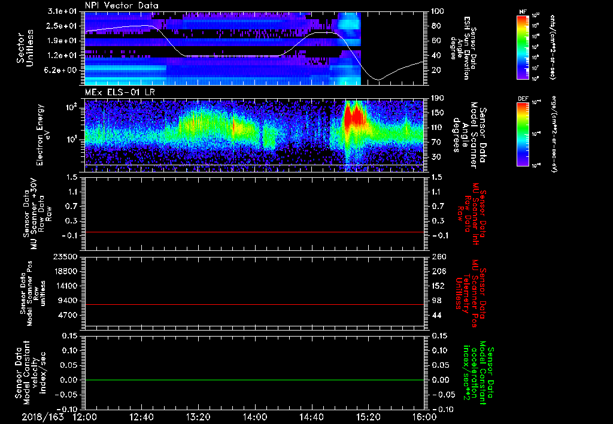Click the white sun elevation curve minimum
This screenshot has height=424, width=613.
(378, 80)
